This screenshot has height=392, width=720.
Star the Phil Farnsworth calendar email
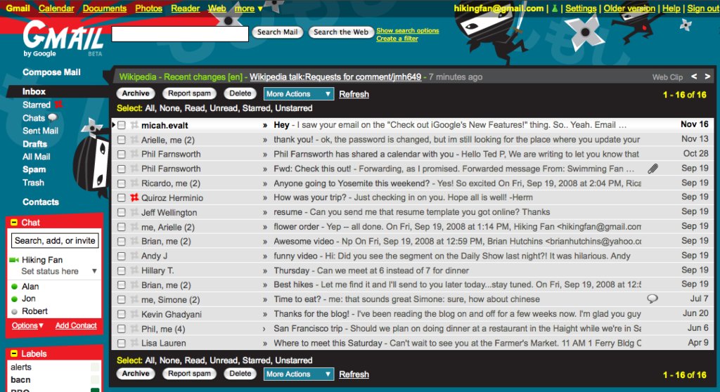coord(134,155)
